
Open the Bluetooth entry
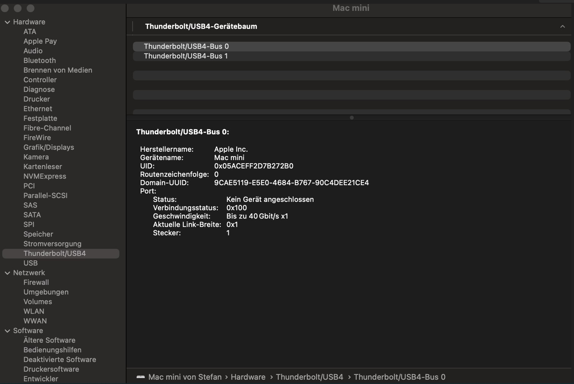[x=40, y=60]
